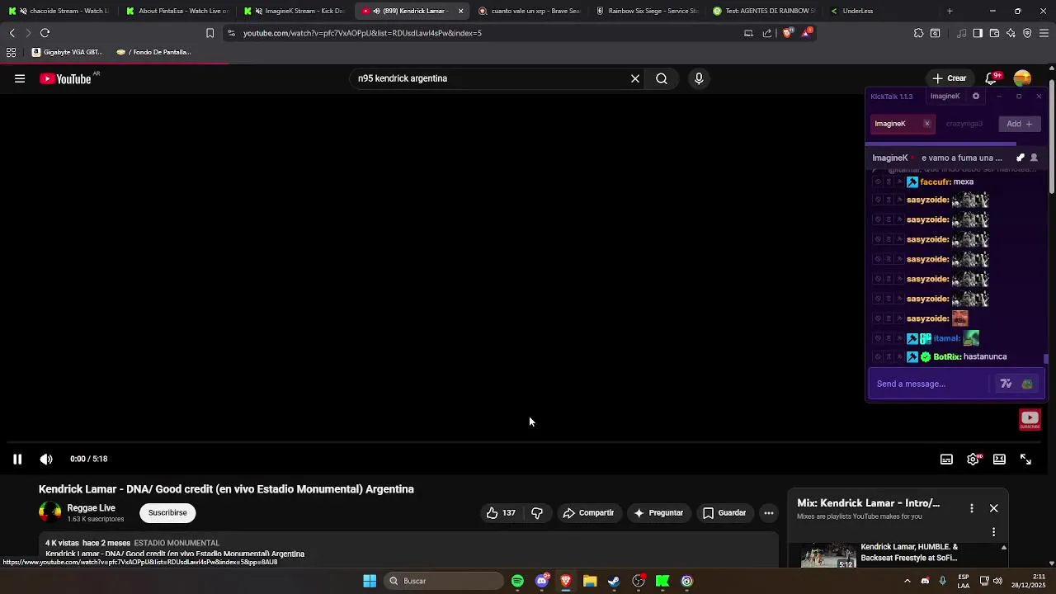Viewport: 1056px width, 594px height.
Task: Click the Preguntar button
Action: click(x=658, y=513)
